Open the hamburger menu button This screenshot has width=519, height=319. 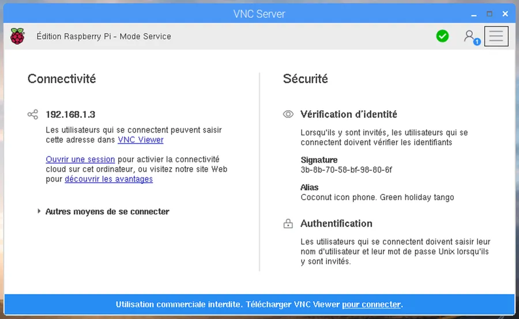coord(496,36)
